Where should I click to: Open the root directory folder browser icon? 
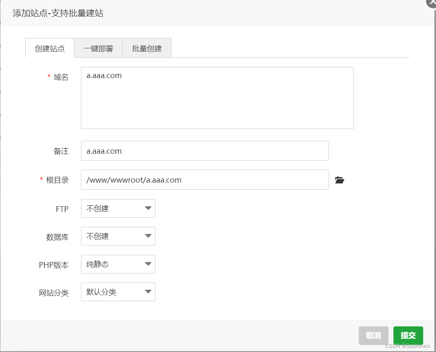click(339, 180)
